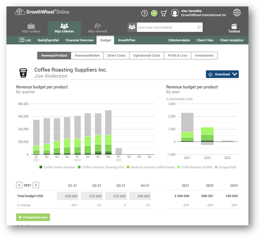Edit the Q2-21 budget field 575 000
261x238 pixels.
click(92, 196)
